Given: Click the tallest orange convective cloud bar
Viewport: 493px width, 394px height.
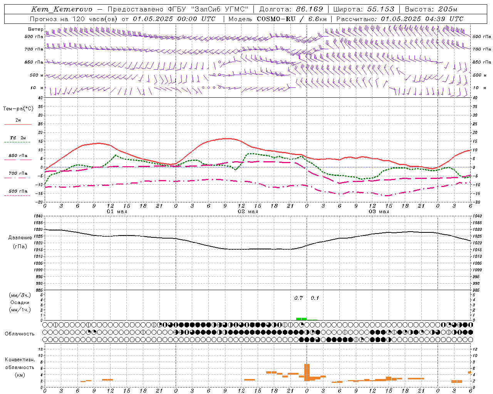Looking at the screenshot, I should click(307, 372).
